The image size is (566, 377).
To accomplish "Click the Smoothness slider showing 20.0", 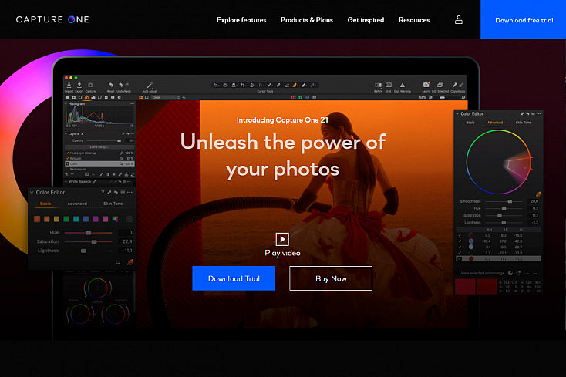I will pos(504,201).
